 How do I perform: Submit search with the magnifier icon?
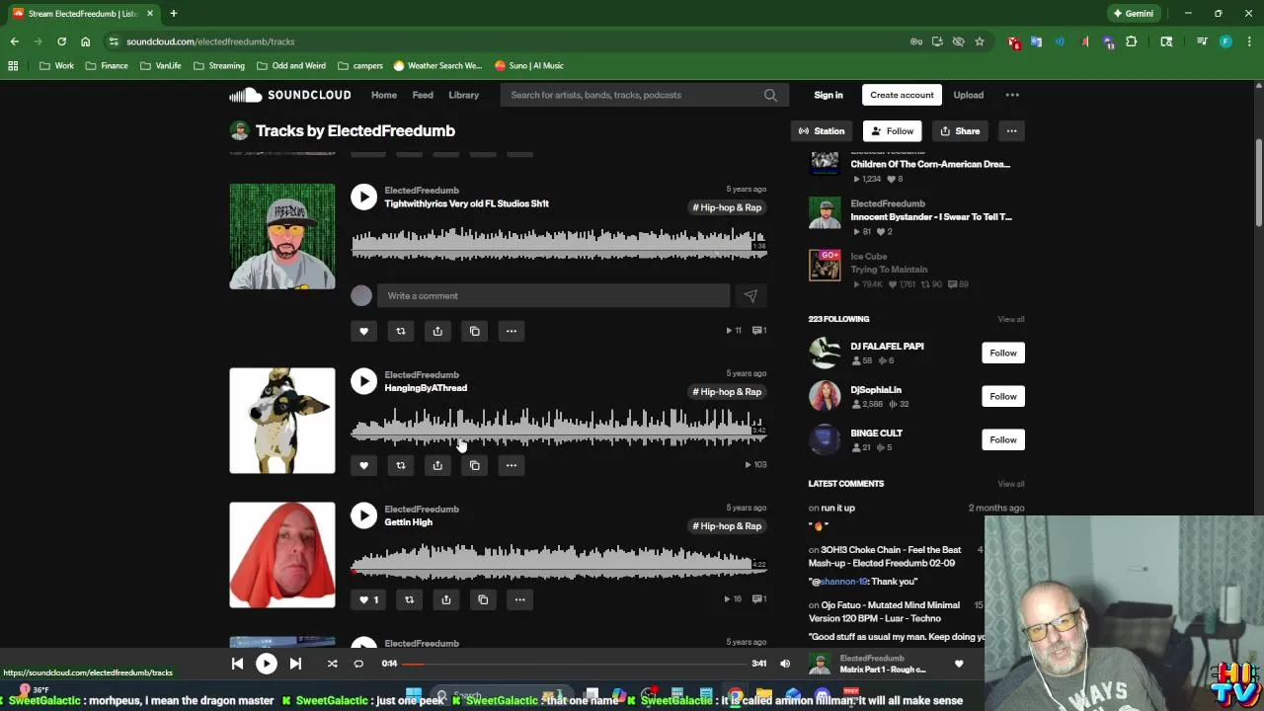(770, 95)
